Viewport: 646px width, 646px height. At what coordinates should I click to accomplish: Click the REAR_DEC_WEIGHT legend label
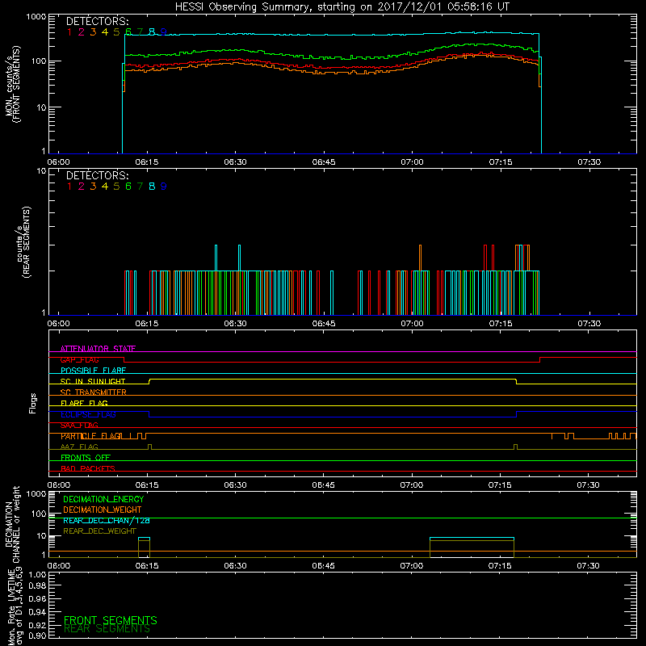pos(99,531)
